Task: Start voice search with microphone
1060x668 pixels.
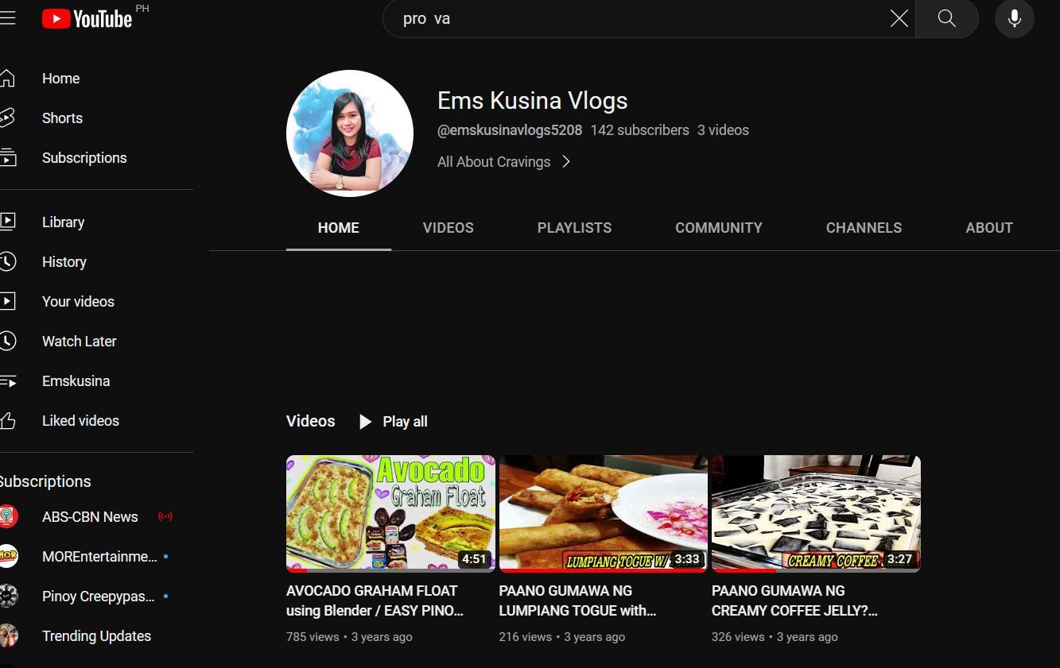Action: pyautogui.click(x=1015, y=18)
